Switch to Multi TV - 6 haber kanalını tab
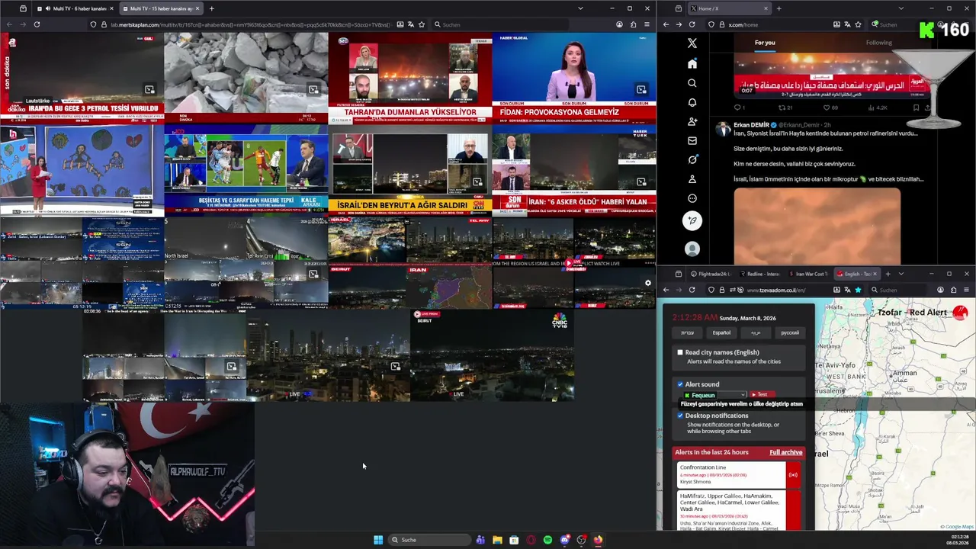This screenshot has width=976, height=549. (x=75, y=8)
